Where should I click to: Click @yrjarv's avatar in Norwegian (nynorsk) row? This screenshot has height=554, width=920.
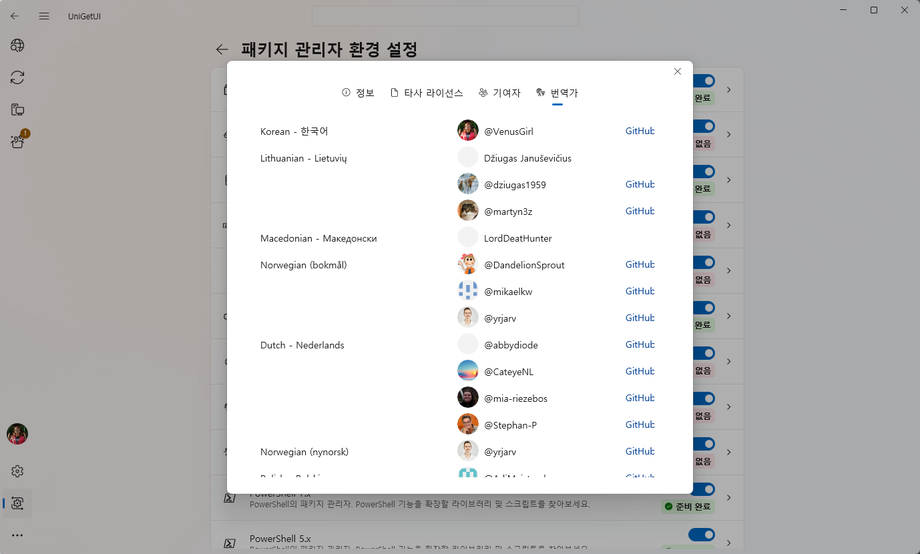click(x=468, y=451)
